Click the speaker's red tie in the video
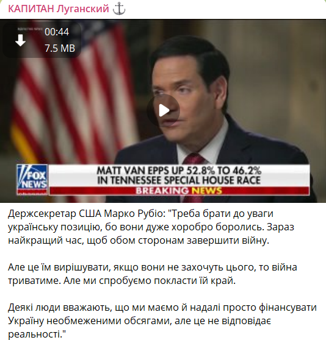326x340 pixels. (x=194, y=160)
